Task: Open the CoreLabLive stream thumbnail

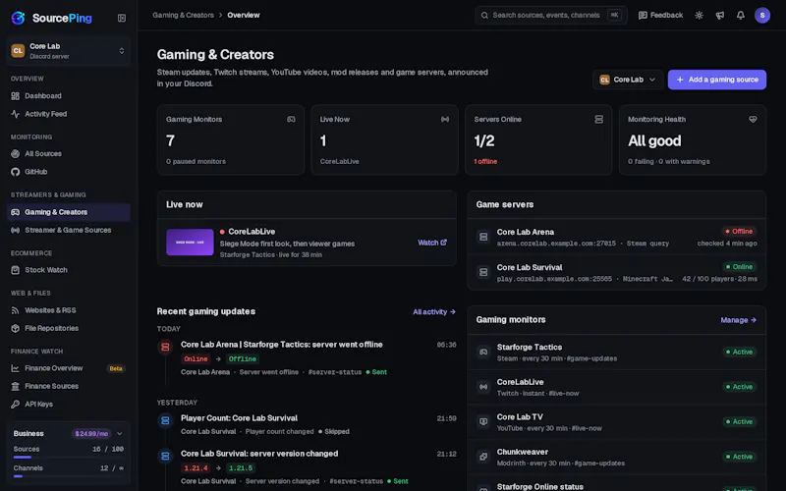Action: click(x=190, y=242)
